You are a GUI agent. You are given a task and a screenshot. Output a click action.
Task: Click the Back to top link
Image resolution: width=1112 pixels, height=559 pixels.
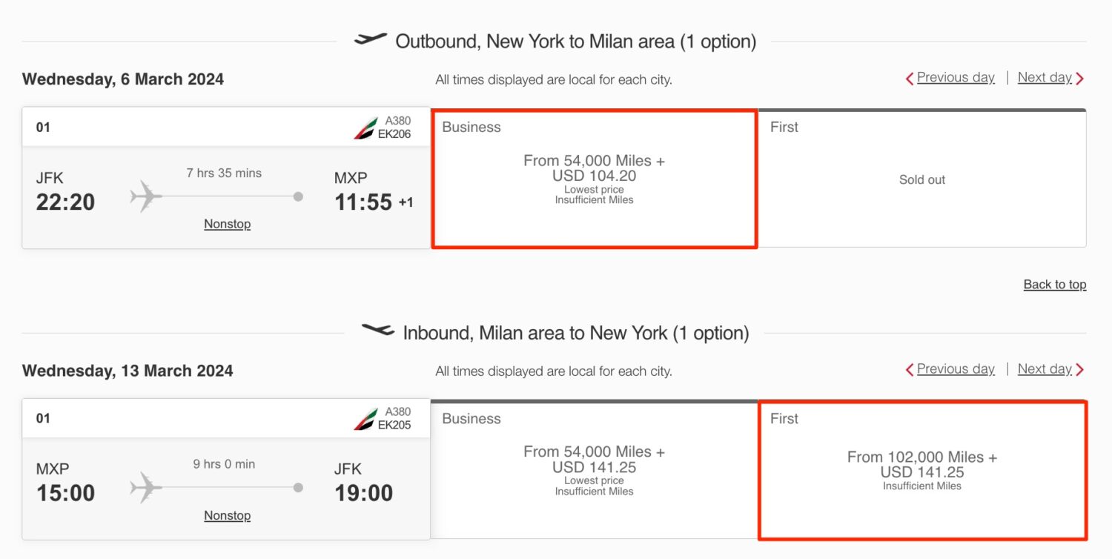[1055, 284]
